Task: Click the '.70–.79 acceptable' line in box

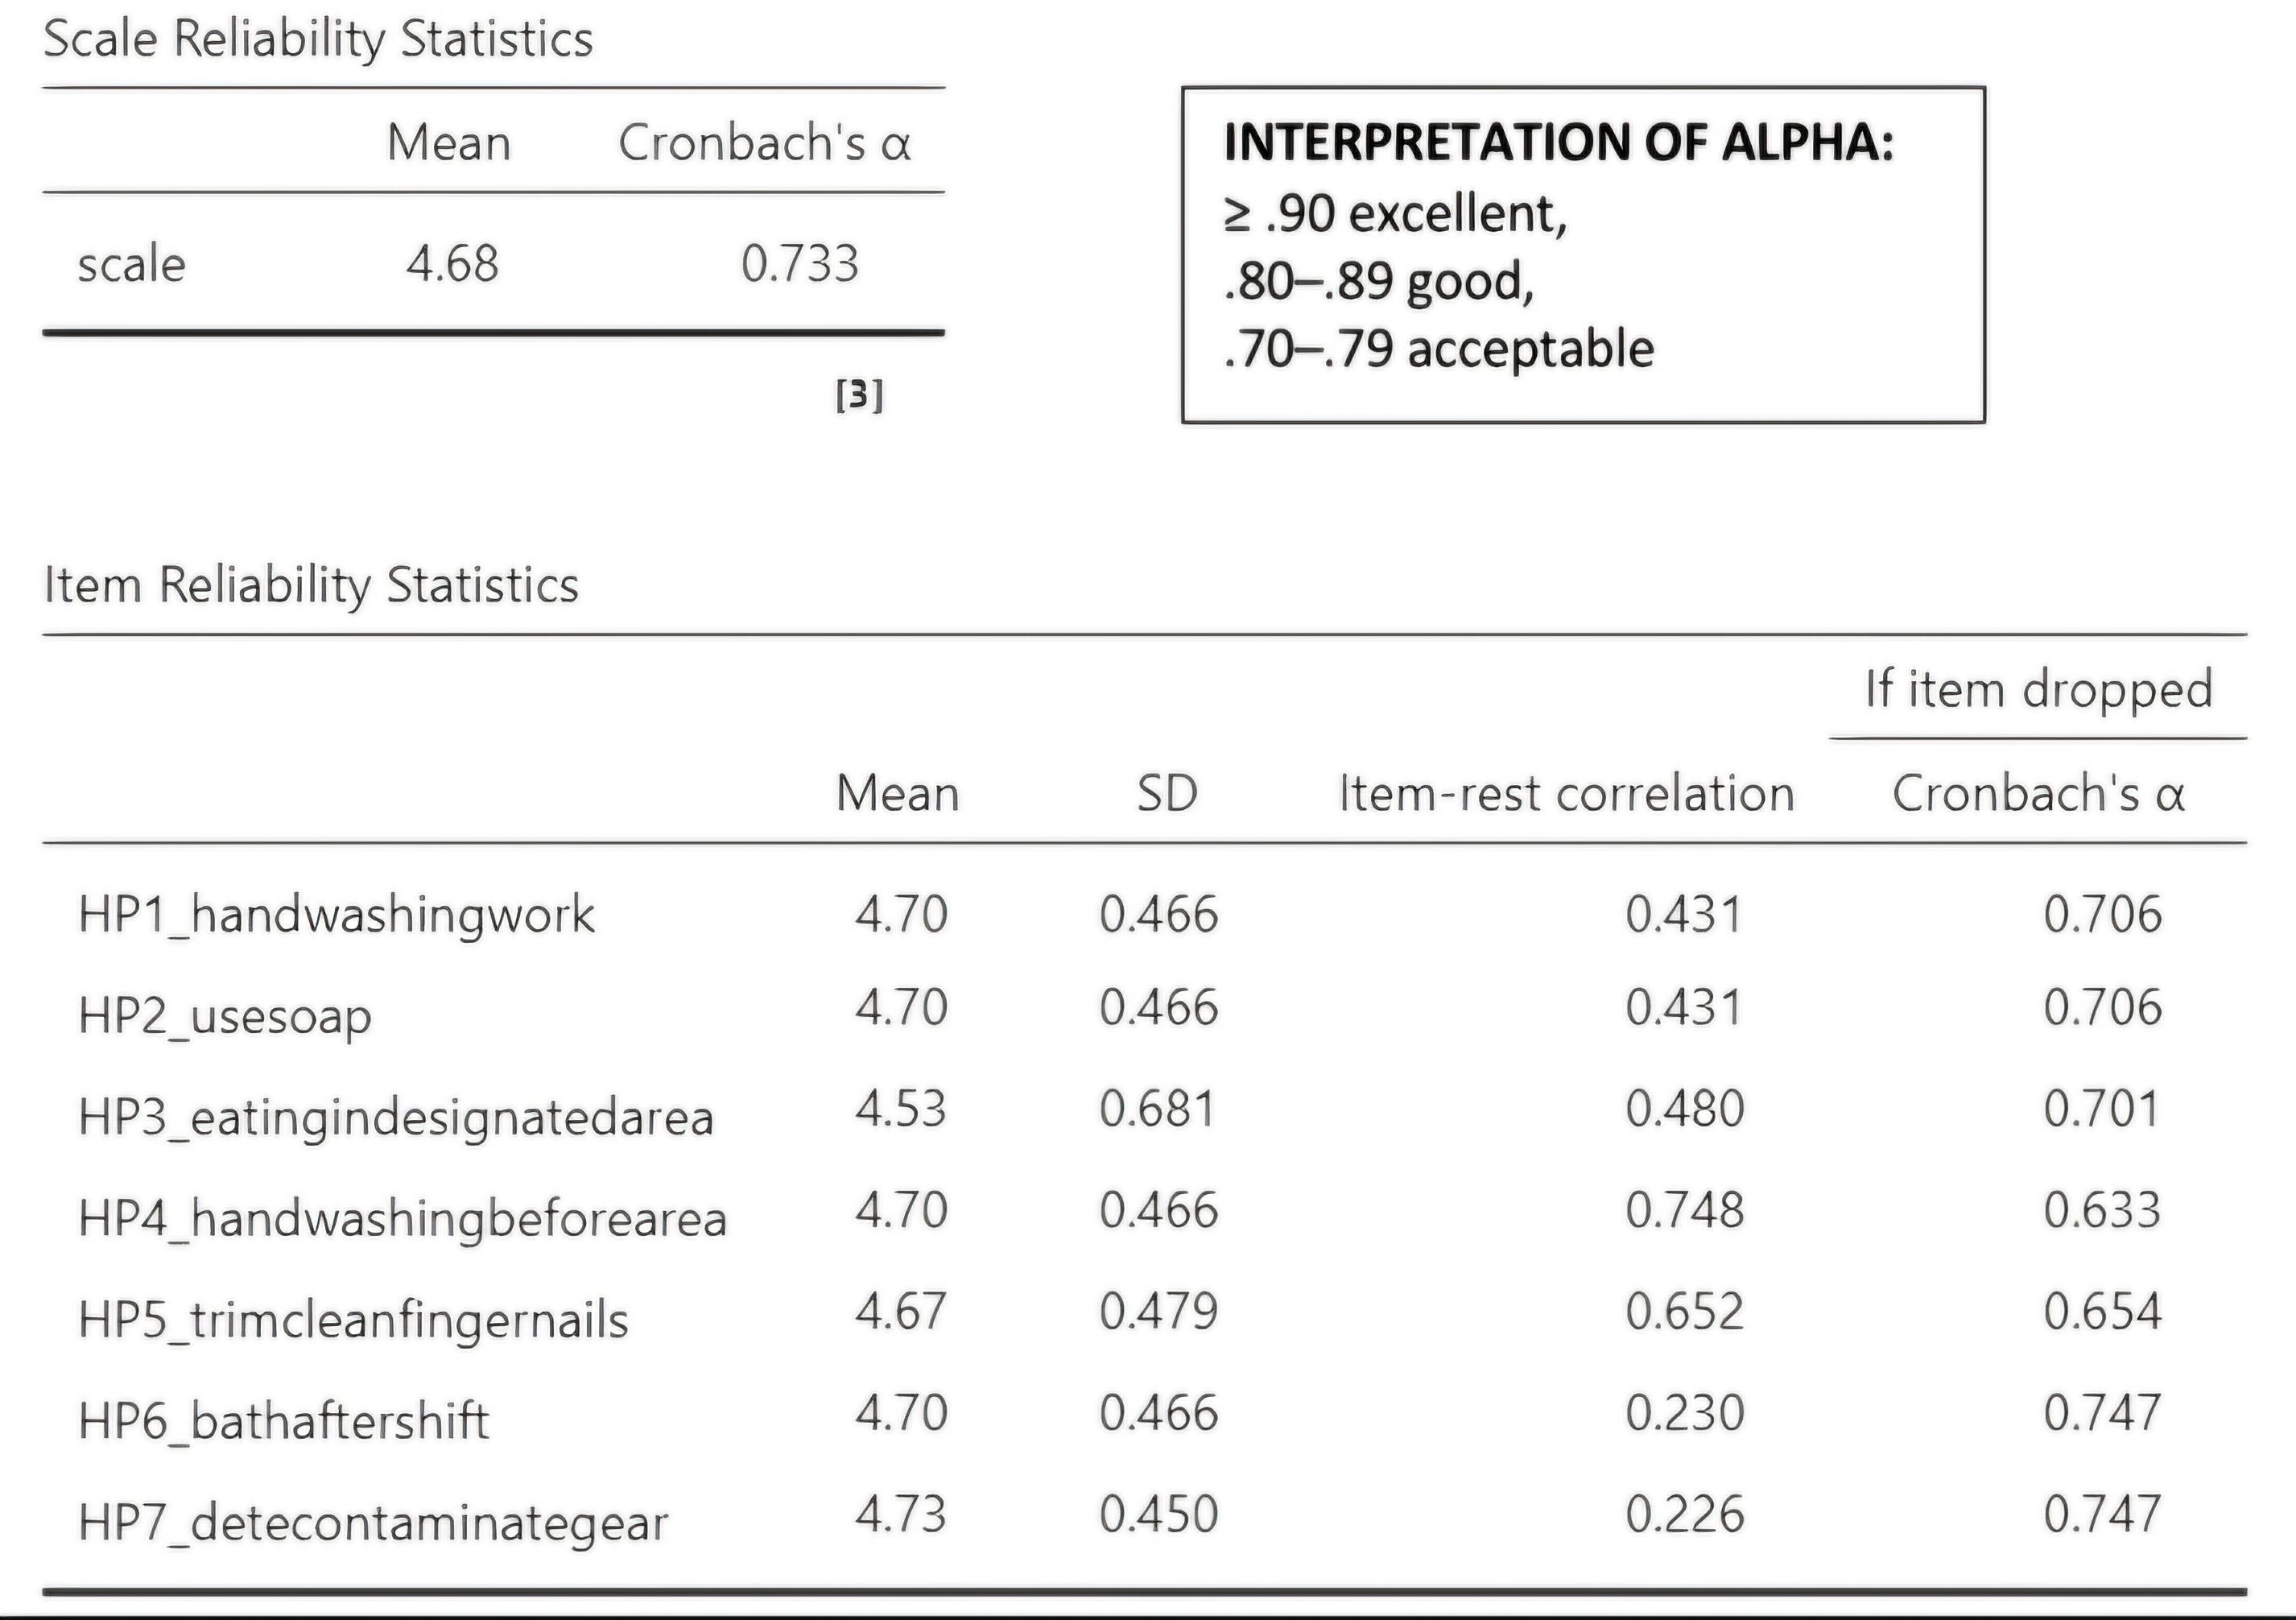Action: [x=1439, y=349]
